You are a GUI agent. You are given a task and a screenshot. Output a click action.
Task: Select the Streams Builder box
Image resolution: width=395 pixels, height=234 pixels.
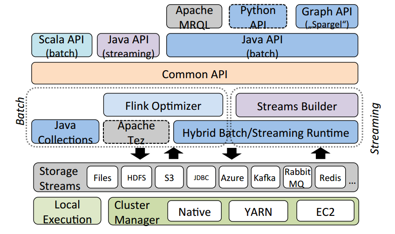point(297,106)
